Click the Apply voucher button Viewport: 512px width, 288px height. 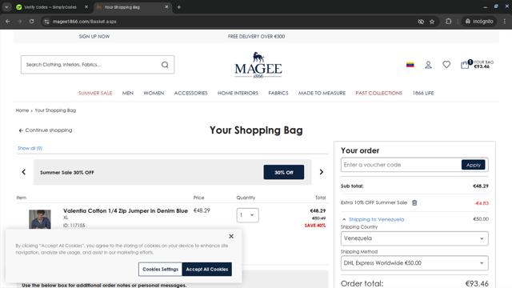(x=473, y=165)
